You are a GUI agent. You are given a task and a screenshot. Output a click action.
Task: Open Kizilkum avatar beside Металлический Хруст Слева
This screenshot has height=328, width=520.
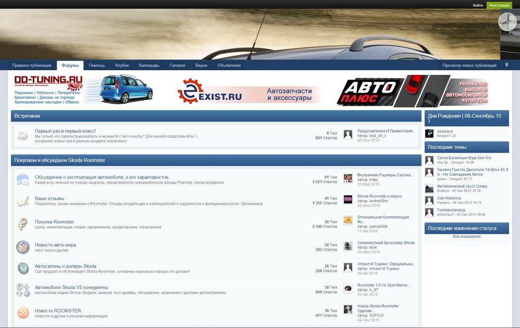point(430,188)
